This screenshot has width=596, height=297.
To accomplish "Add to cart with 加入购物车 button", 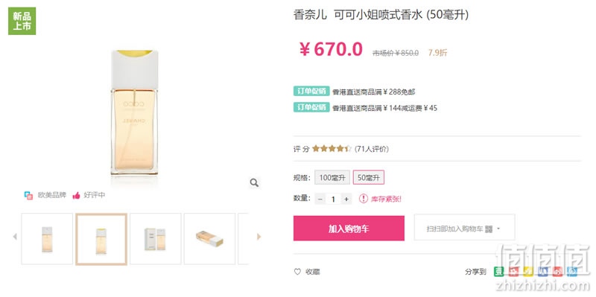I will pyautogui.click(x=349, y=229).
